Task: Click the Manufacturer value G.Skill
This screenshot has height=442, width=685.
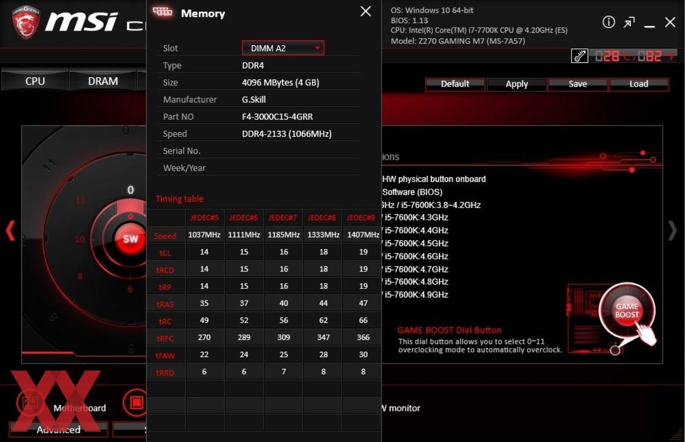Action: 254,100
